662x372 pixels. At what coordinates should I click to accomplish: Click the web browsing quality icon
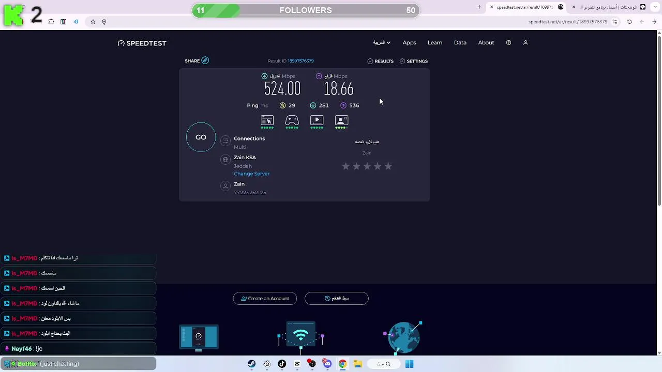pos(267,120)
